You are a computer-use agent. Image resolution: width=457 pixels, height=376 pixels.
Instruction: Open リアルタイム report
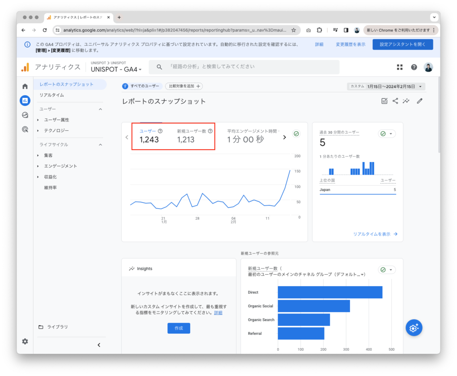click(52, 95)
